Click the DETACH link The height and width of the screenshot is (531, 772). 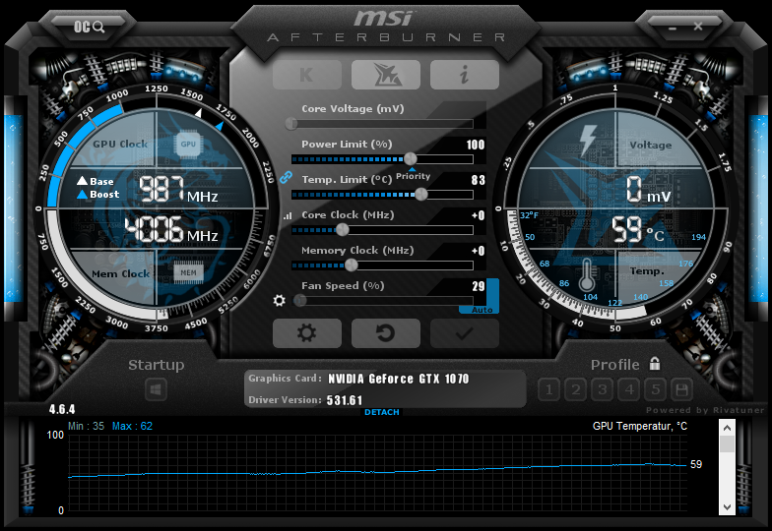pos(382,412)
